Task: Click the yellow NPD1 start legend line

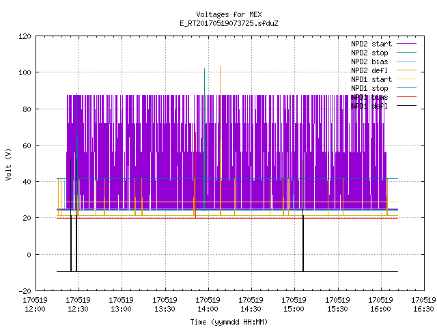Action: click(x=407, y=79)
